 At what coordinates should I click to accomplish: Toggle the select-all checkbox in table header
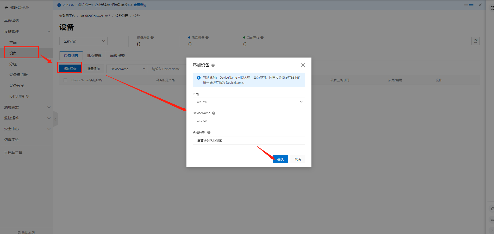[65, 80]
